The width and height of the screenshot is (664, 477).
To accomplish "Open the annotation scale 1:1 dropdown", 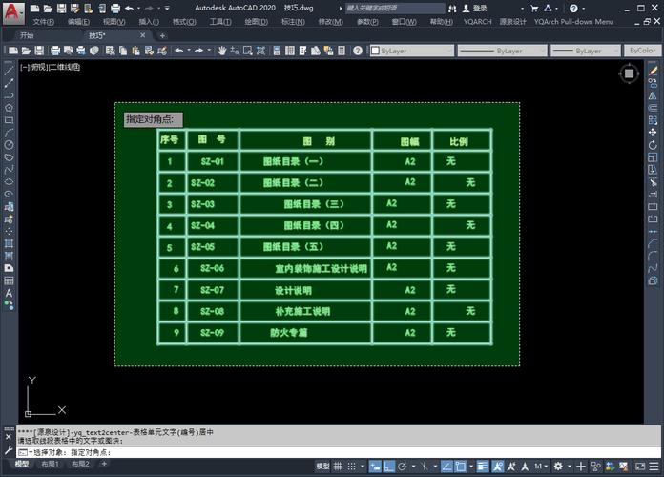I will coord(541,467).
